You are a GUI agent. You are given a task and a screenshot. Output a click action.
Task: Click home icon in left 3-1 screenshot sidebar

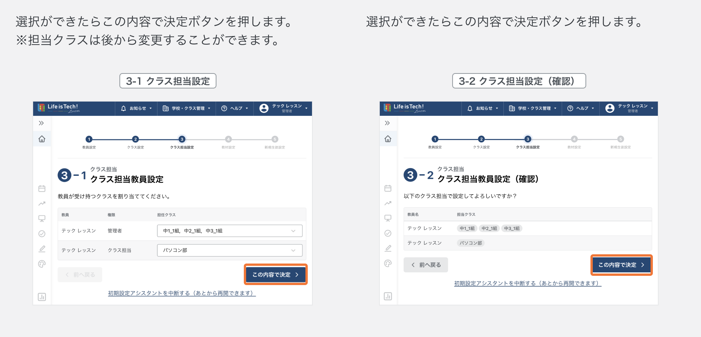pyautogui.click(x=42, y=139)
